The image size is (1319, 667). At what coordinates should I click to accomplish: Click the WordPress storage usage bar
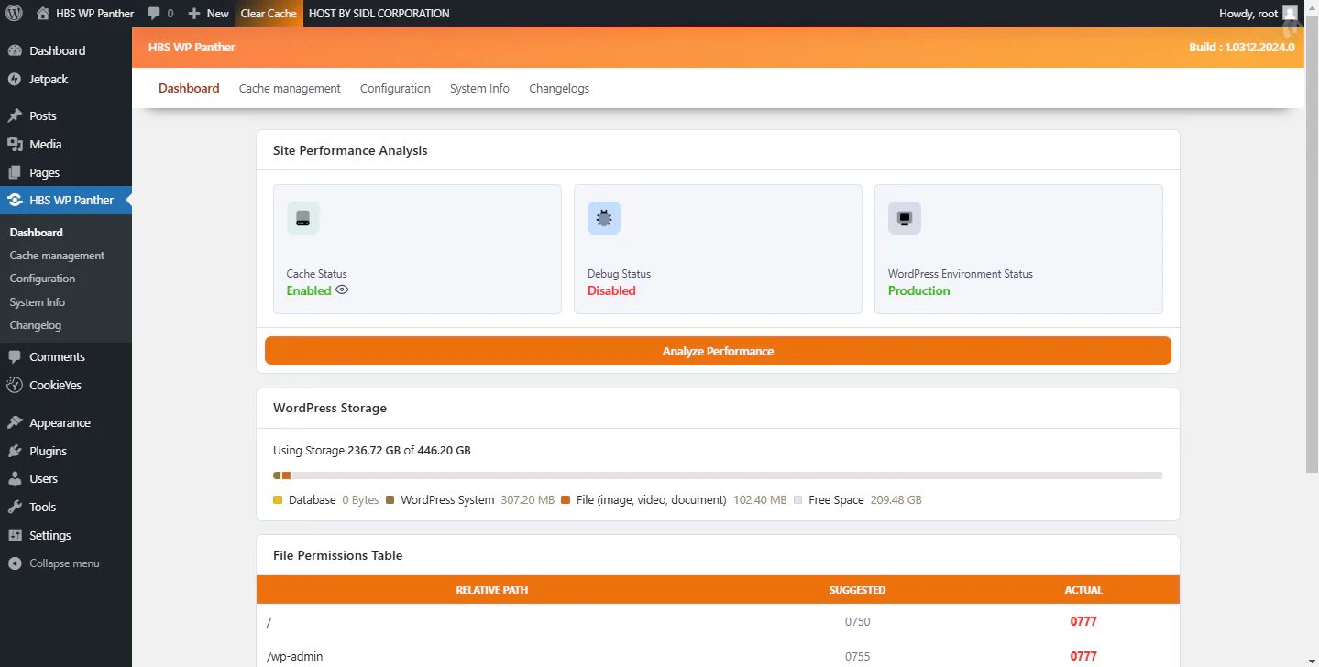tap(718, 476)
